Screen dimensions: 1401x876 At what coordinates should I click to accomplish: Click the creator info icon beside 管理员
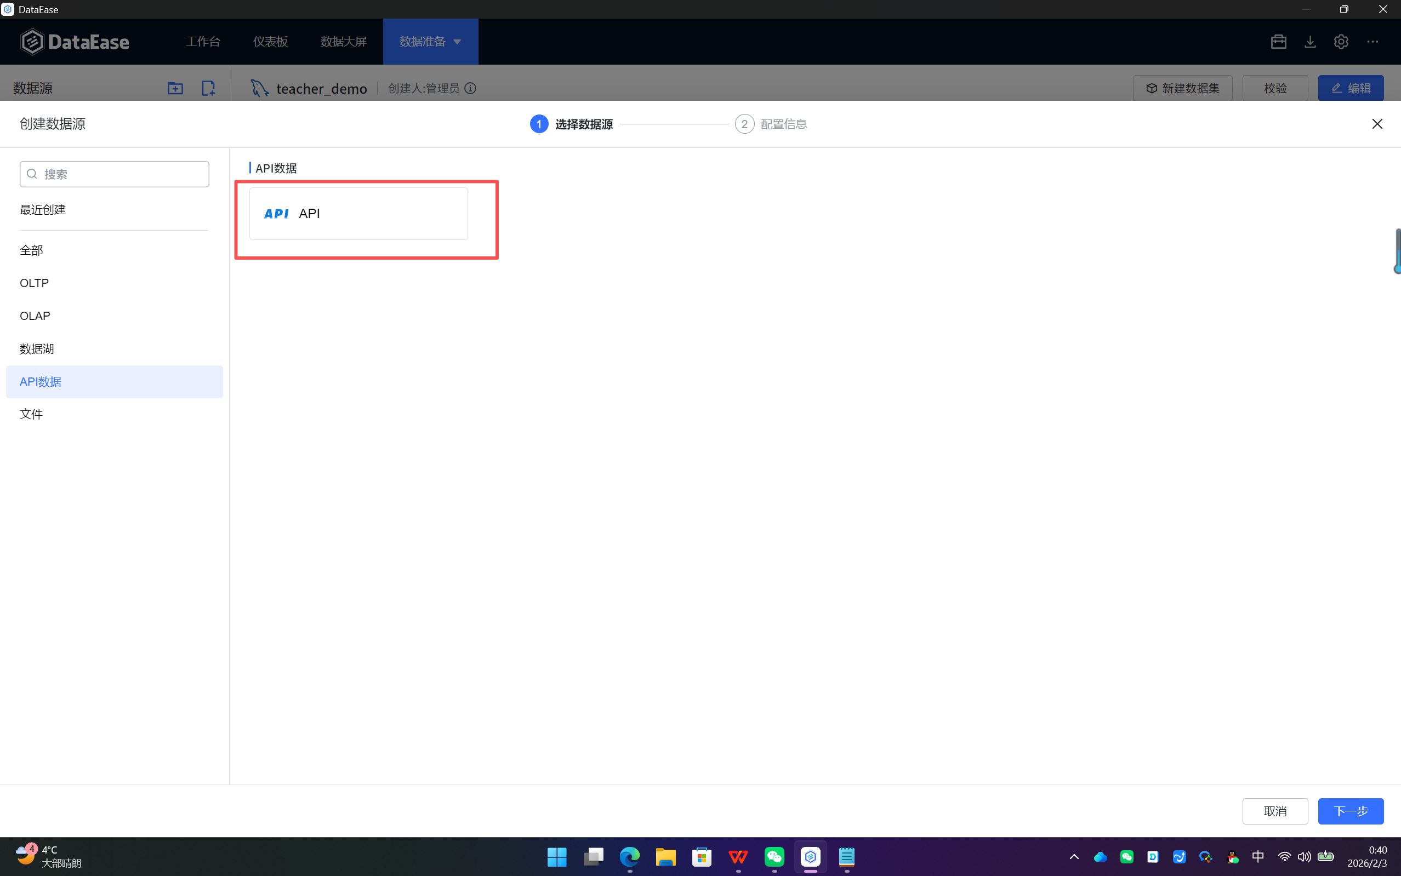[x=471, y=88]
